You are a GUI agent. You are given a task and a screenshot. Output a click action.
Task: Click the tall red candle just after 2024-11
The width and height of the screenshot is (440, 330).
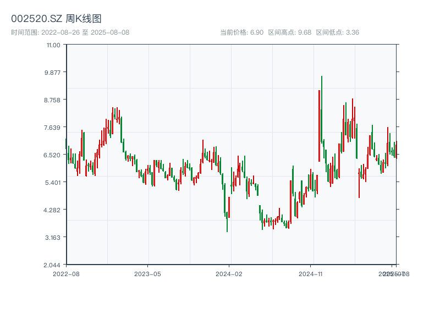coord(320,126)
